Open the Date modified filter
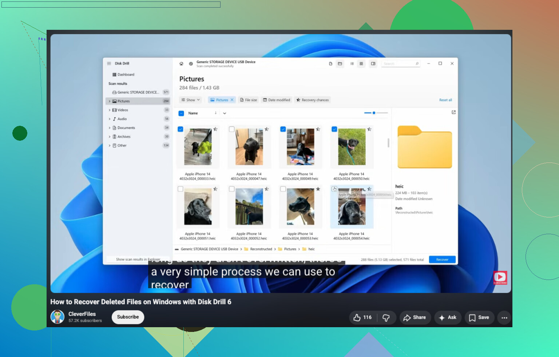559x357 pixels. [x=277, y=100]
